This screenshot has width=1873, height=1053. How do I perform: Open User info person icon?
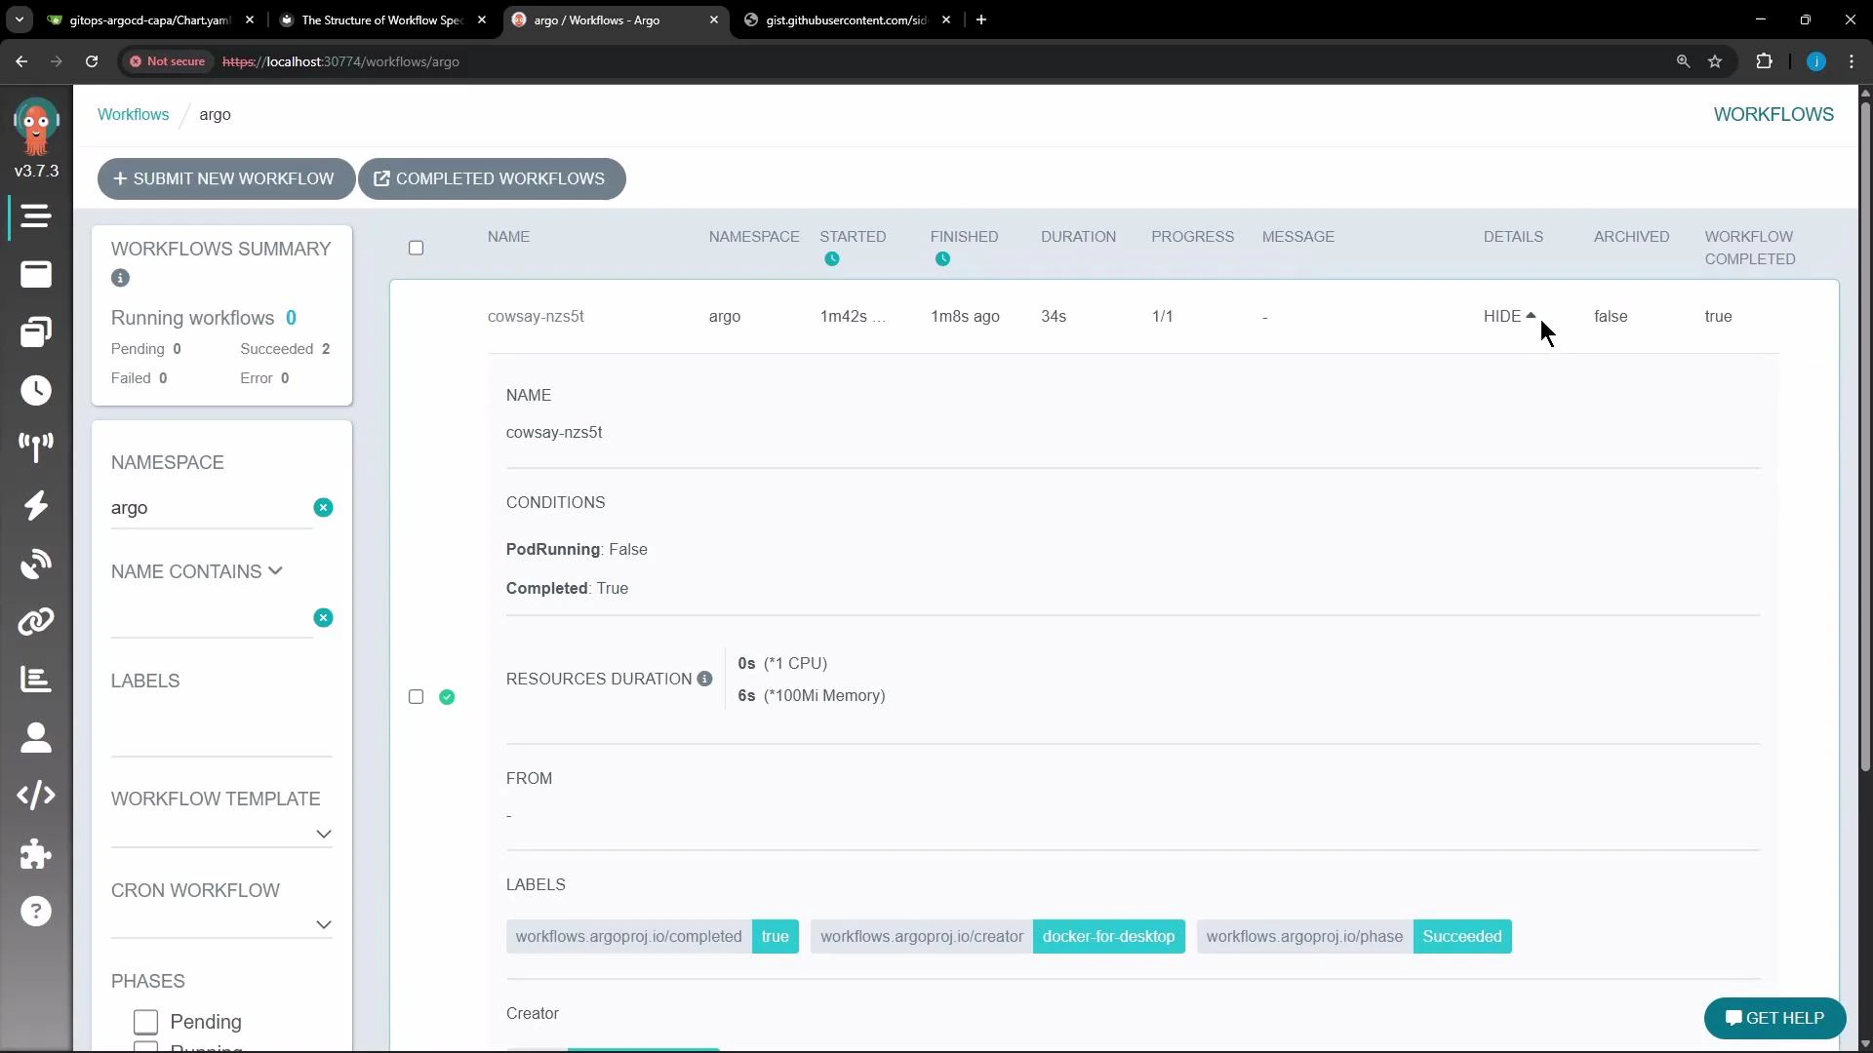pos(36,737)
